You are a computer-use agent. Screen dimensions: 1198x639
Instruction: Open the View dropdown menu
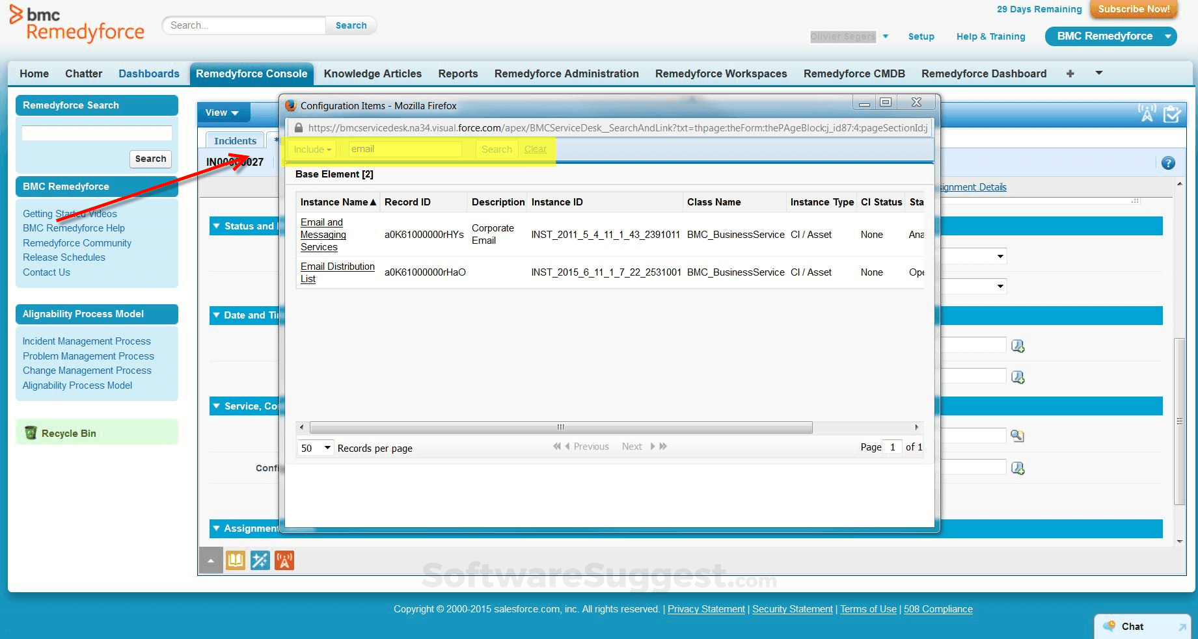(x=222, y=112)
